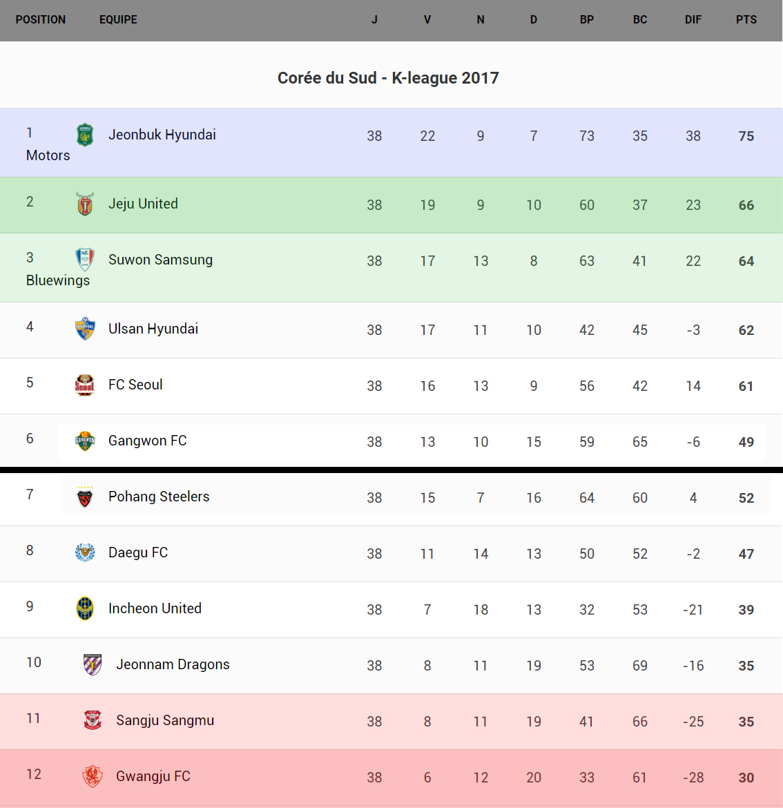Click the Incheon United round crest

pos(85,608)
